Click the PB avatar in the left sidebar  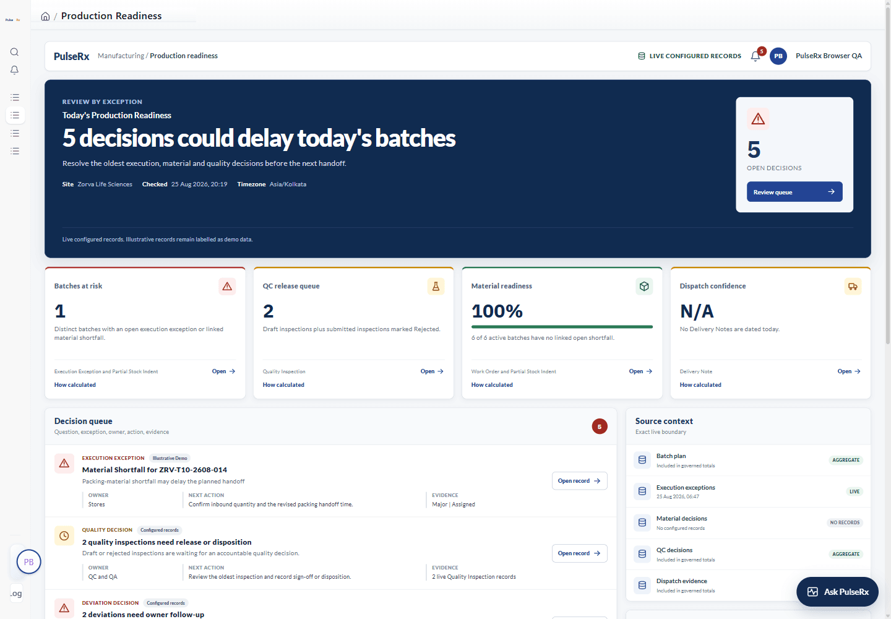(28, 562)
